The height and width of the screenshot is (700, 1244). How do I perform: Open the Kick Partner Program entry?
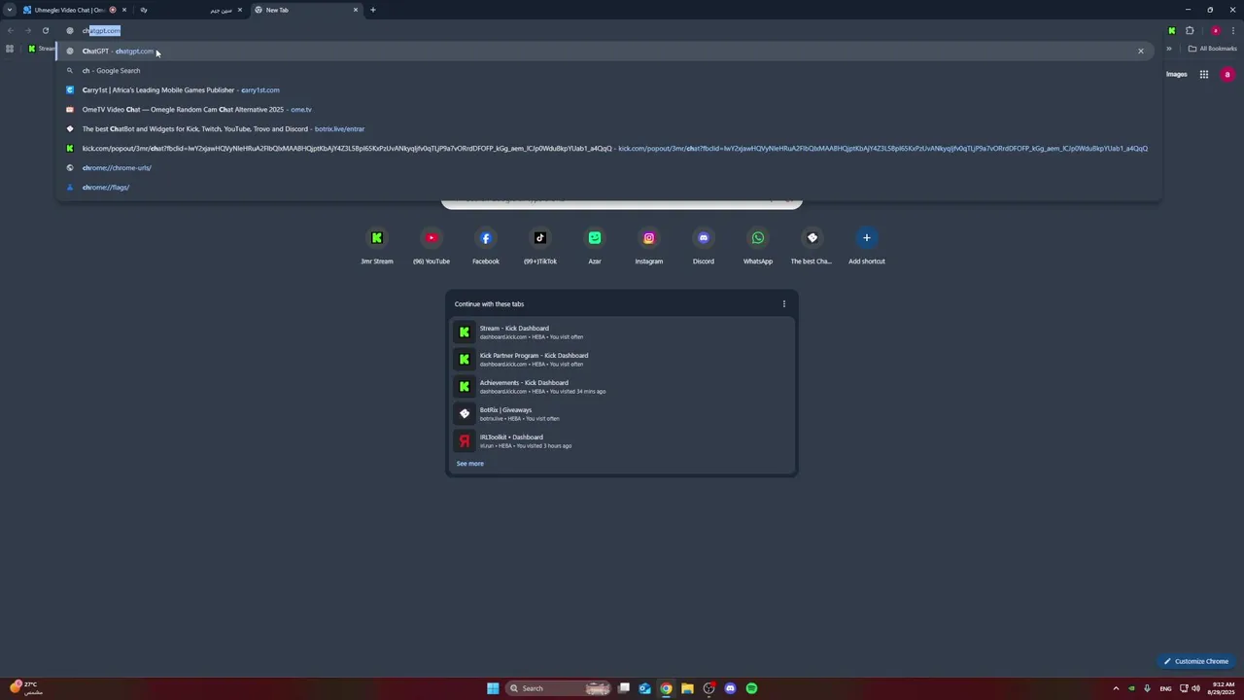point(622,360)
